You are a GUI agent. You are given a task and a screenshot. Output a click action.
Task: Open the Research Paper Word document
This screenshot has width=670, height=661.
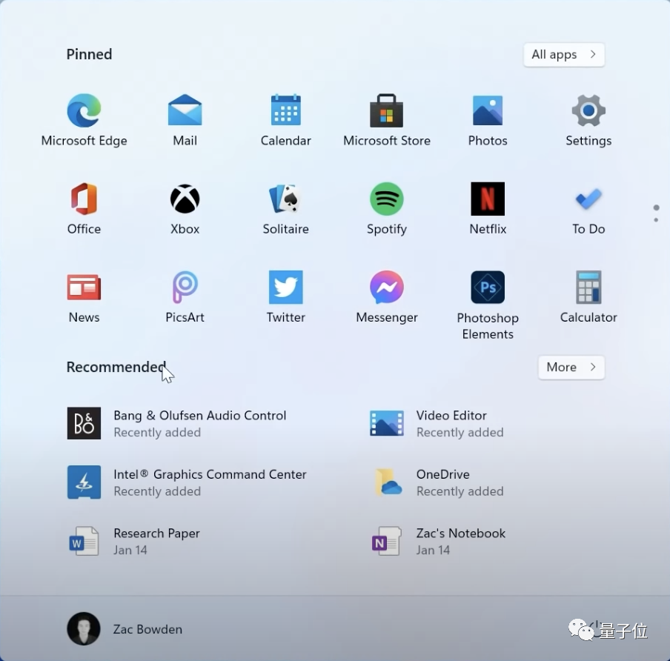point(133,542)
